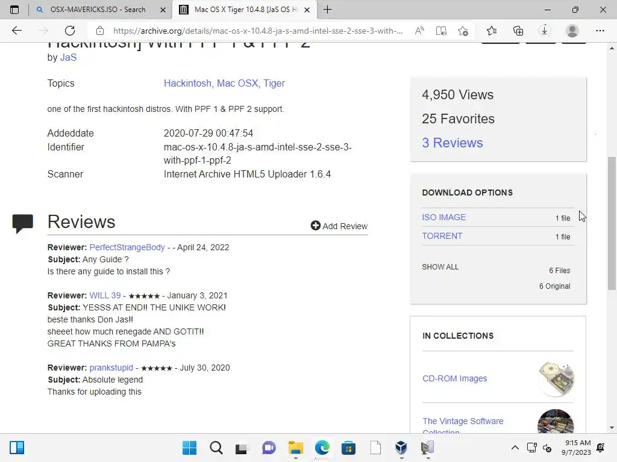Image resolution: width=617 pixels, height=462 pixels.
Task: Open the browser profile avatar
Action: (572, 31)
